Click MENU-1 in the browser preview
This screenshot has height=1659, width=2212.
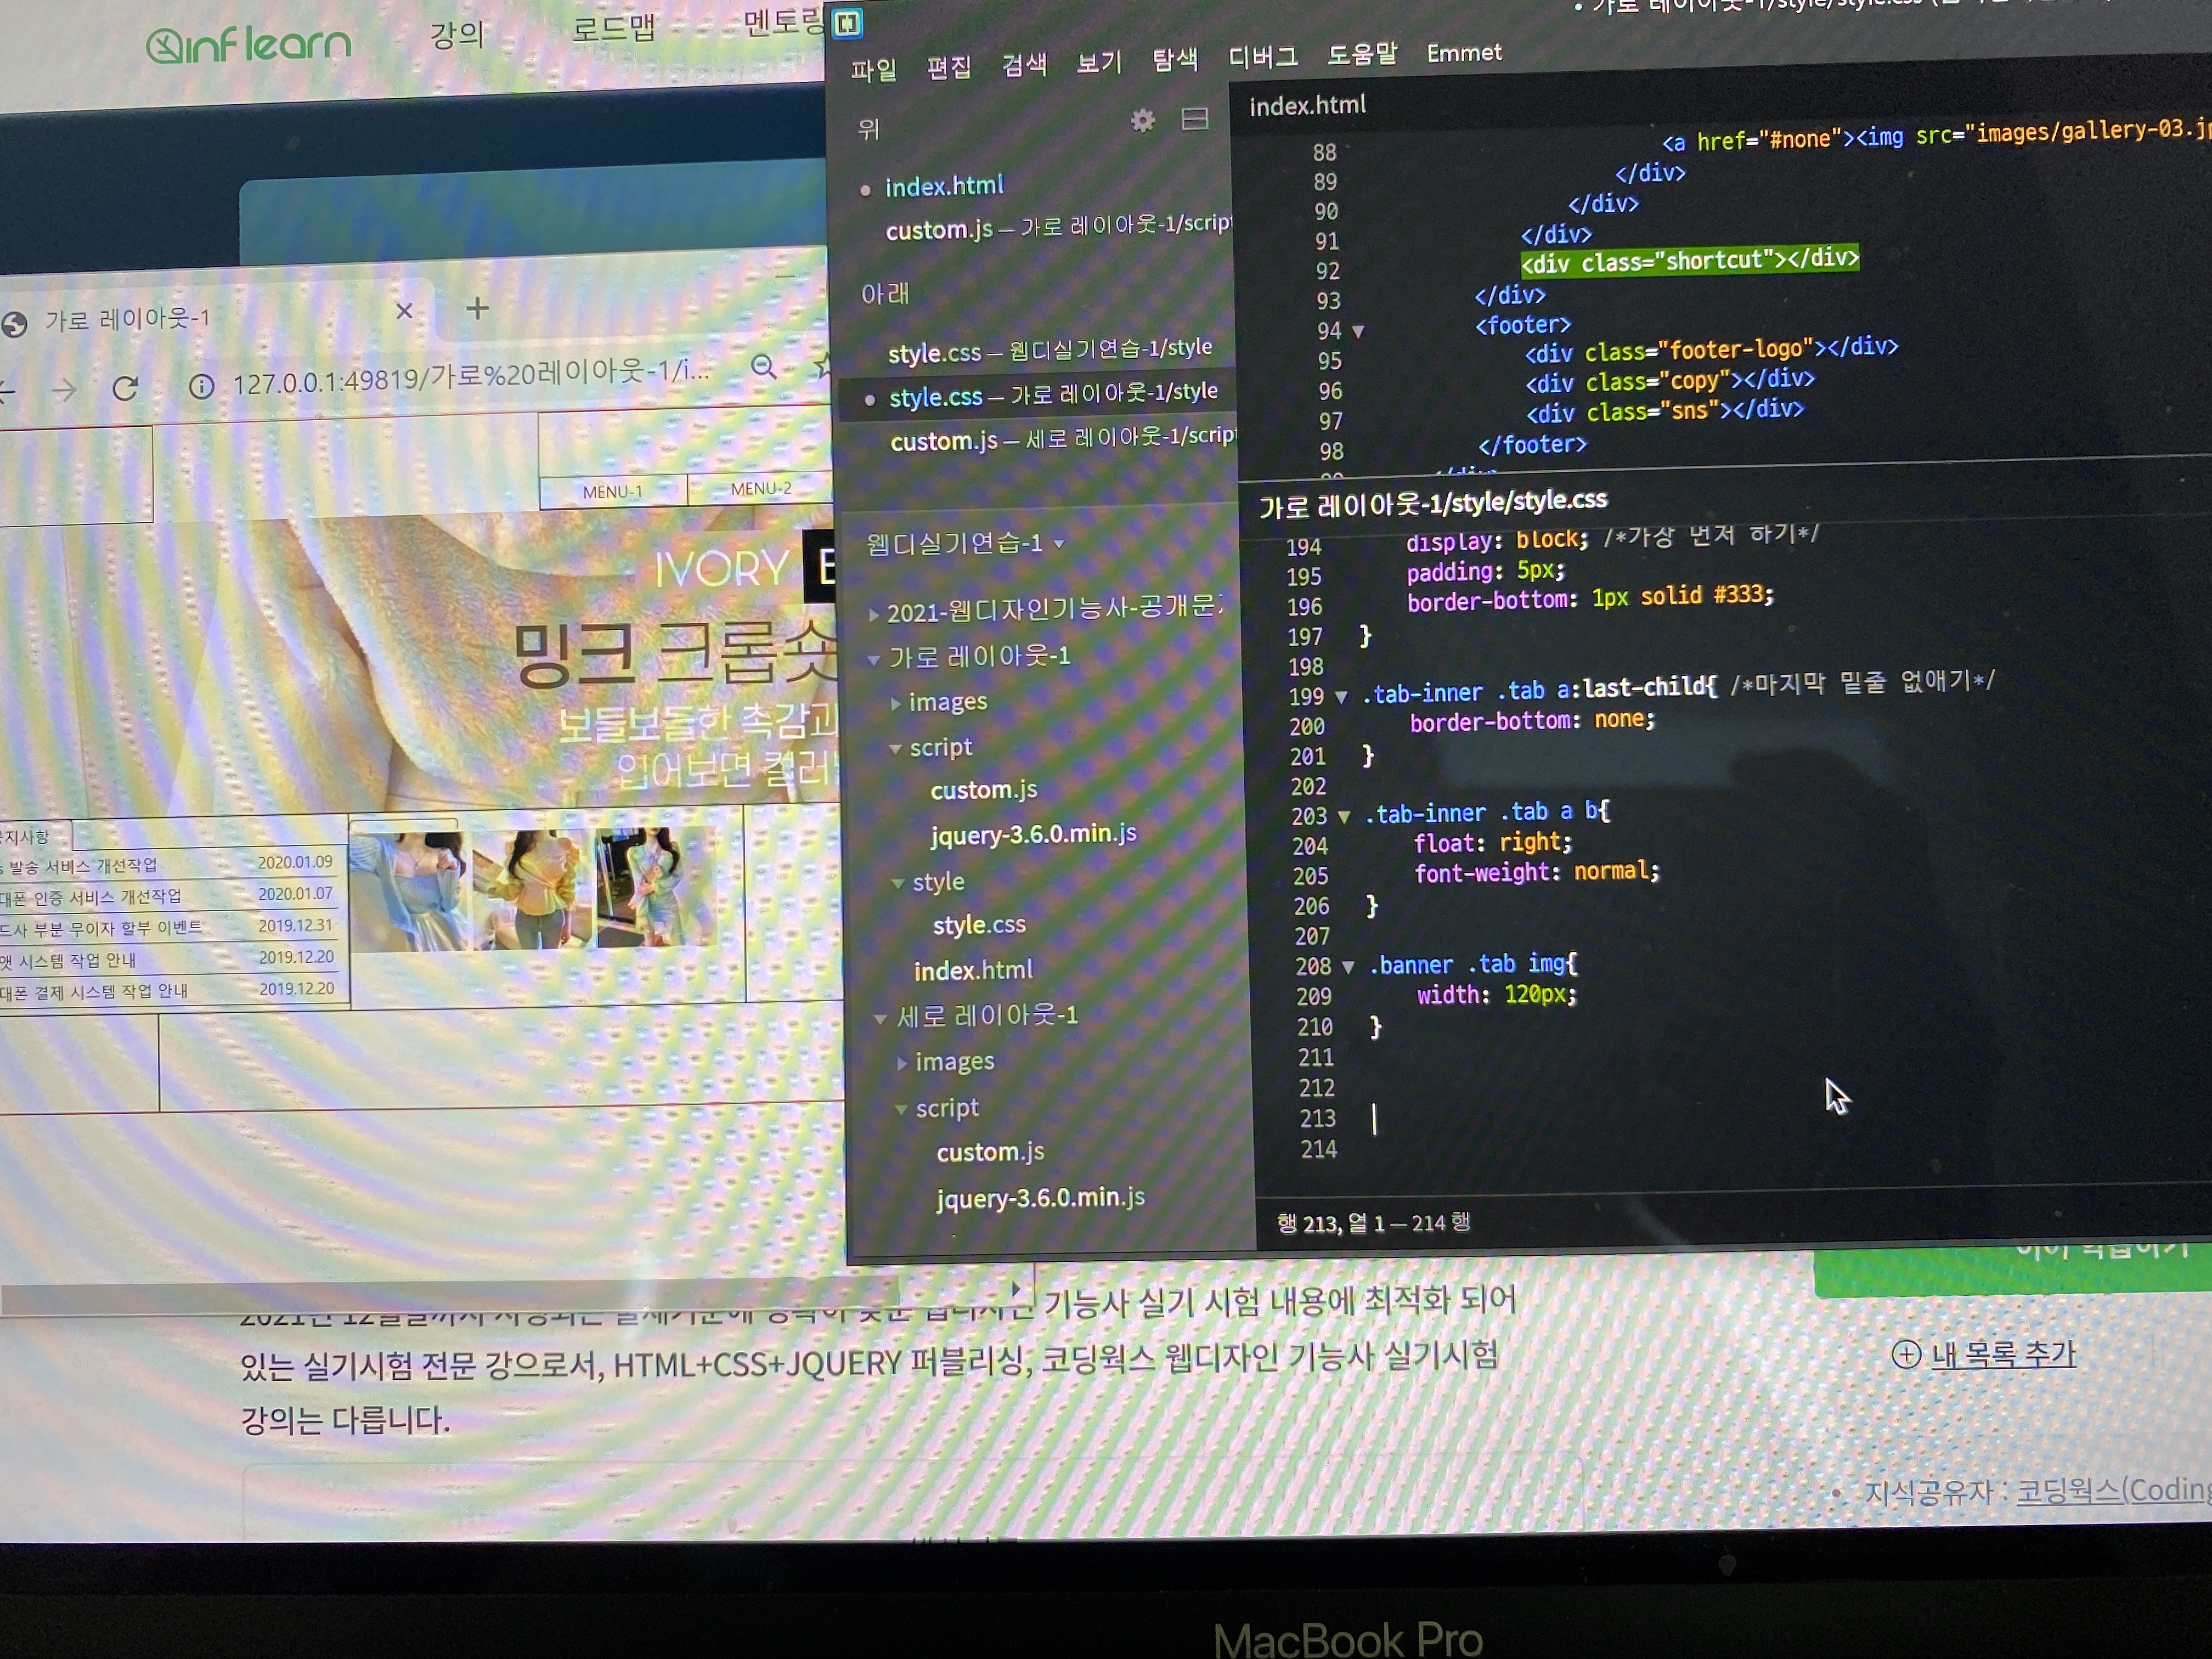613,492
